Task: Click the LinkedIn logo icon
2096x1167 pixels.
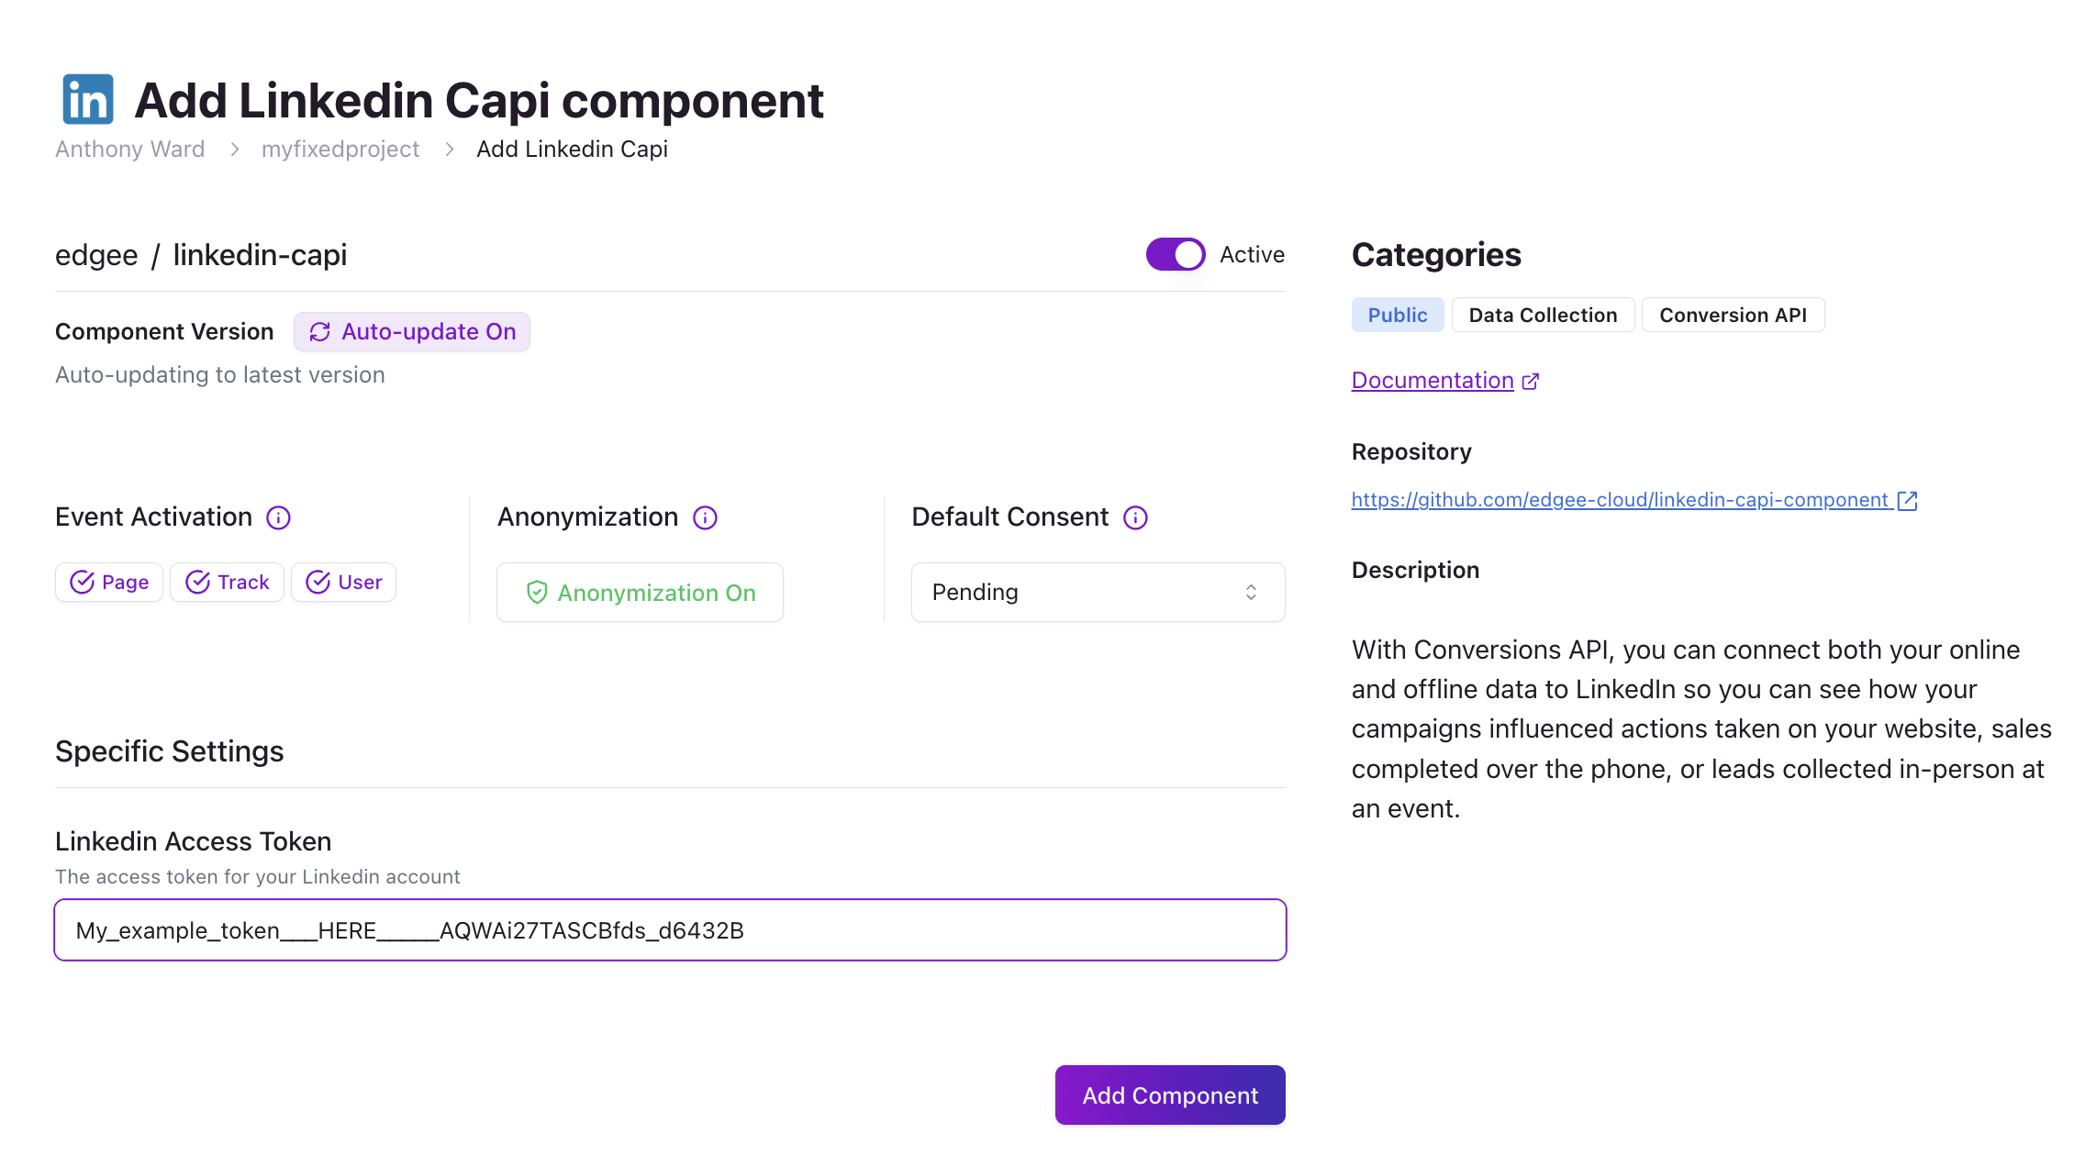Action: point(88,99)
